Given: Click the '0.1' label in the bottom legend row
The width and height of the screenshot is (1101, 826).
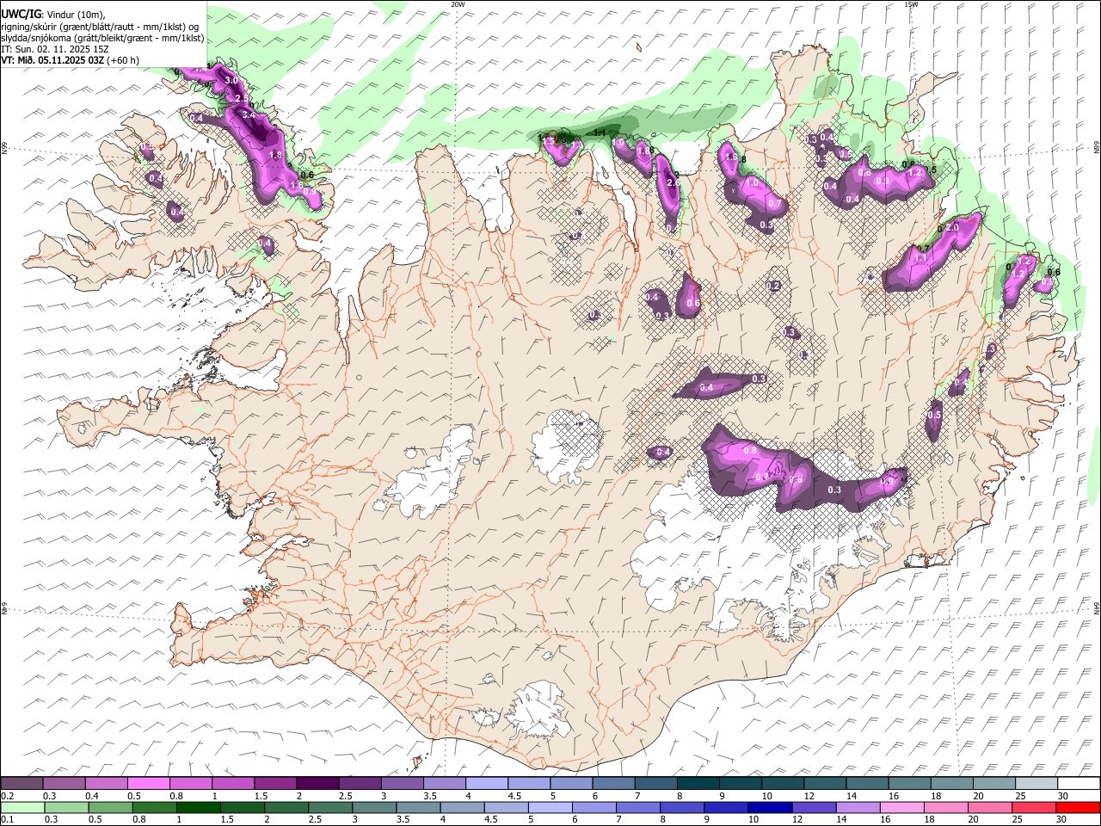Looking at the screenshot, I should (7, 820).
